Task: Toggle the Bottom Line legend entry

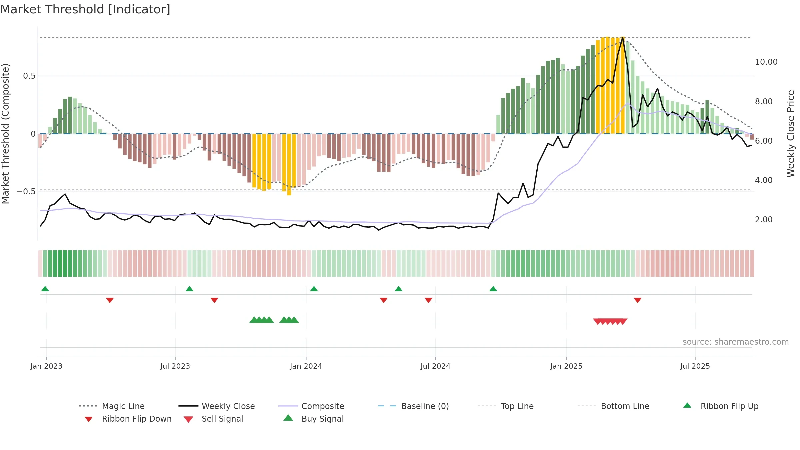Action: coord(613,406)
